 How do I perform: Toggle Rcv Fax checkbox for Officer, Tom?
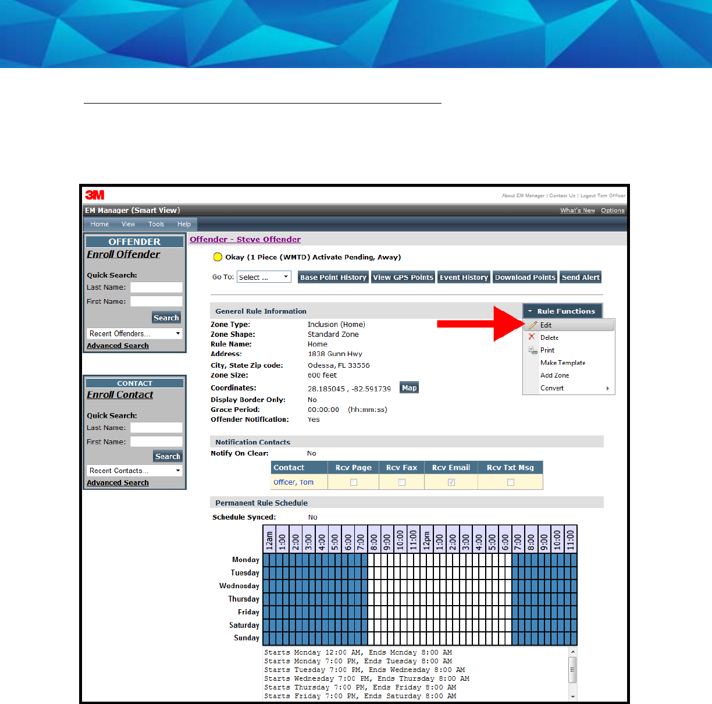(x=402, y=482)
